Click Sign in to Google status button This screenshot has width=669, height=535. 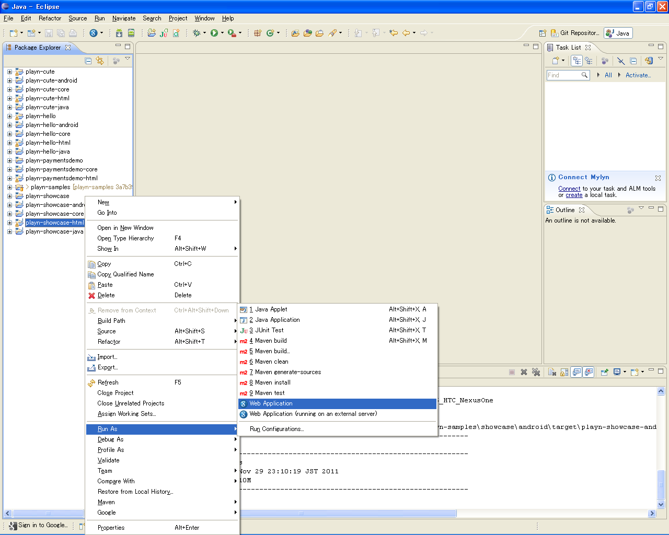tap(38, 526)
